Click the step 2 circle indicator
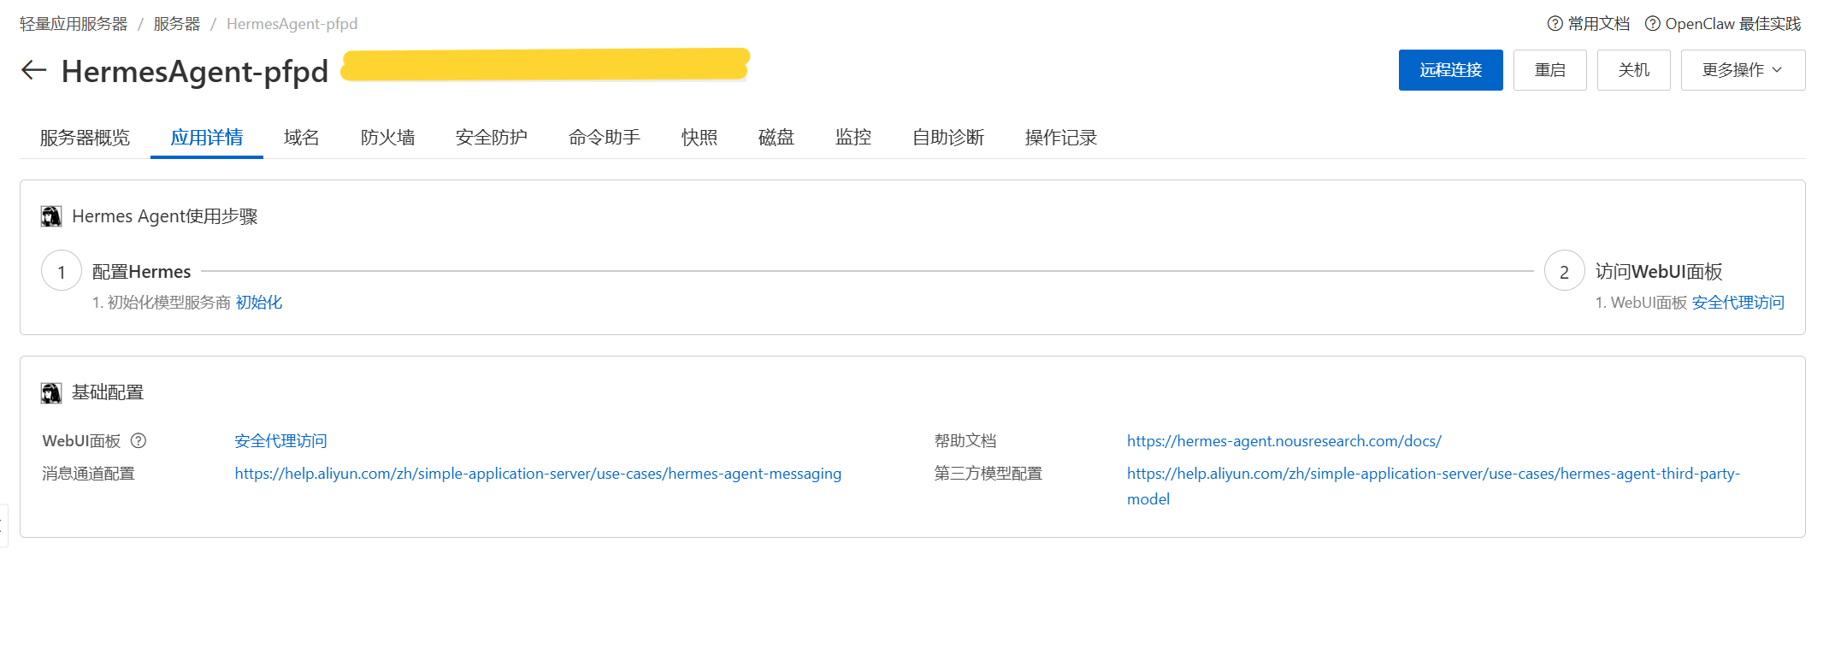The image size is (1835, 666). (1565, 271)
